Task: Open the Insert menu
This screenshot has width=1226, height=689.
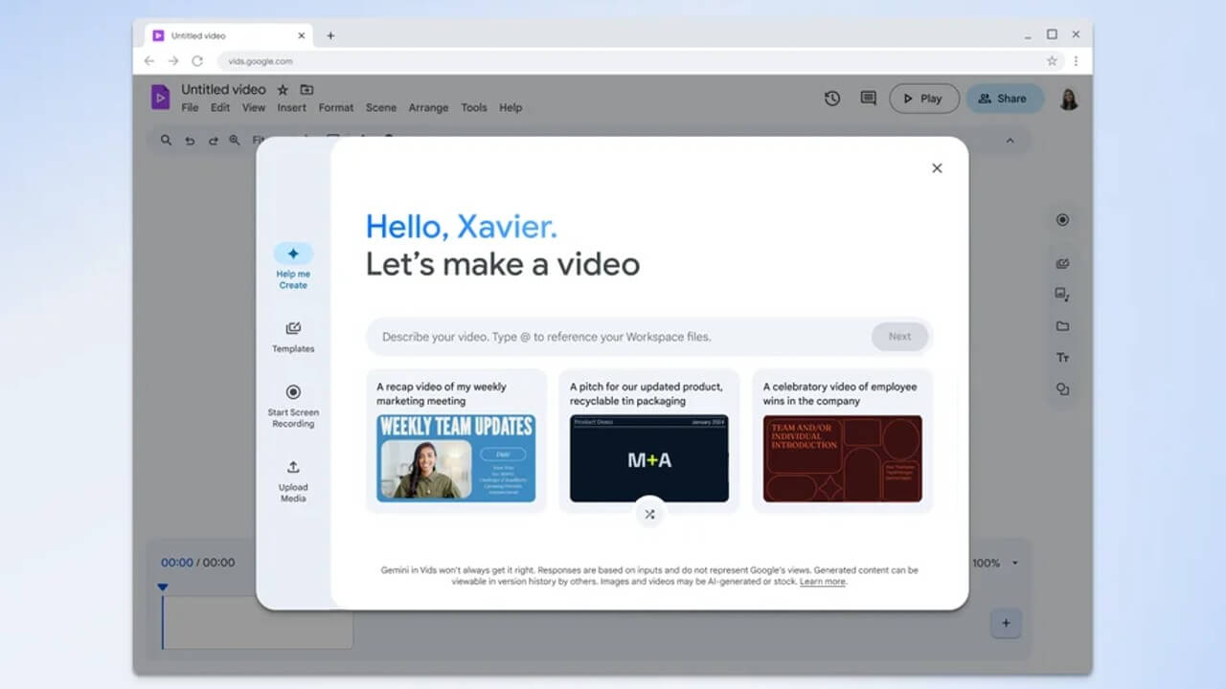Action: (x=291, y=107)
